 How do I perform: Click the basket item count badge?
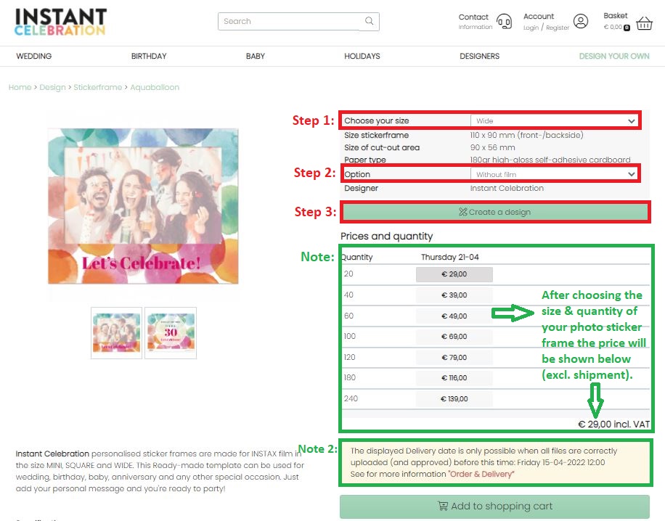click(627, 28)
